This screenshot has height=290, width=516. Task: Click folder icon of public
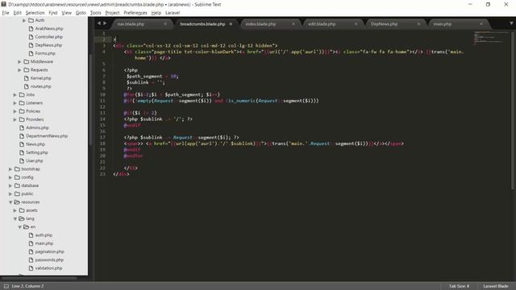click(17, 193)
